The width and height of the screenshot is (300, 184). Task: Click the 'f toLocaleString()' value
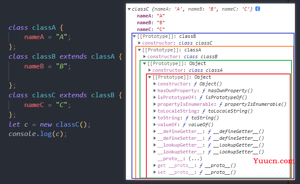pyautogui.click(x=227, y=111)
